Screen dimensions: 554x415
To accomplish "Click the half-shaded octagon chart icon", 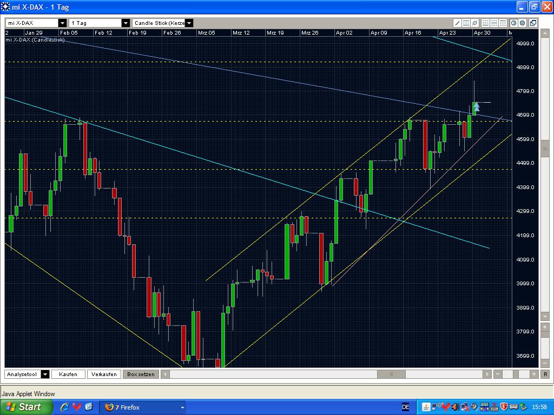I will 514,23.
